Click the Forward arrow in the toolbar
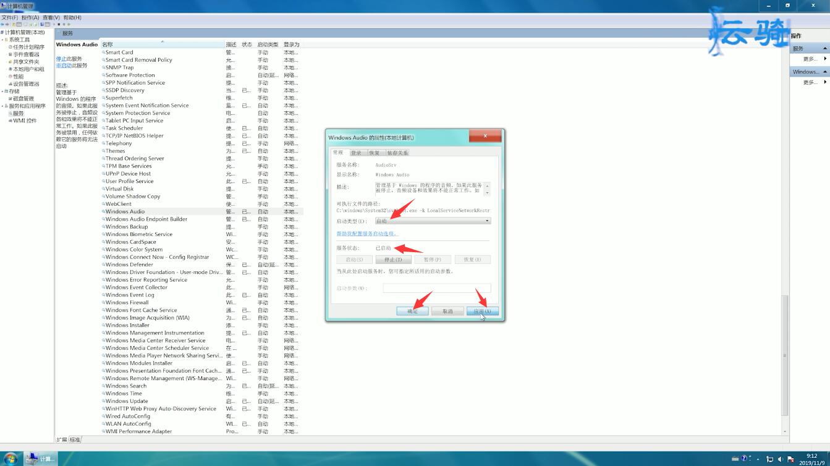The width and height of the screenshot is (830, 466). pos(9,25)
